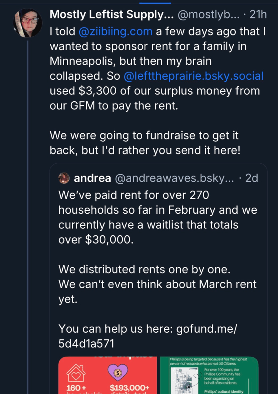The image size is (278, 394).
Task: Open the @lefttheprairie.bsky.social mention
Action: point(193,76)
